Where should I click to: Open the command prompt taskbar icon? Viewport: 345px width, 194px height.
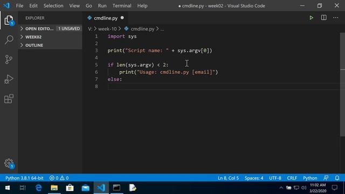tap(116, 188)
